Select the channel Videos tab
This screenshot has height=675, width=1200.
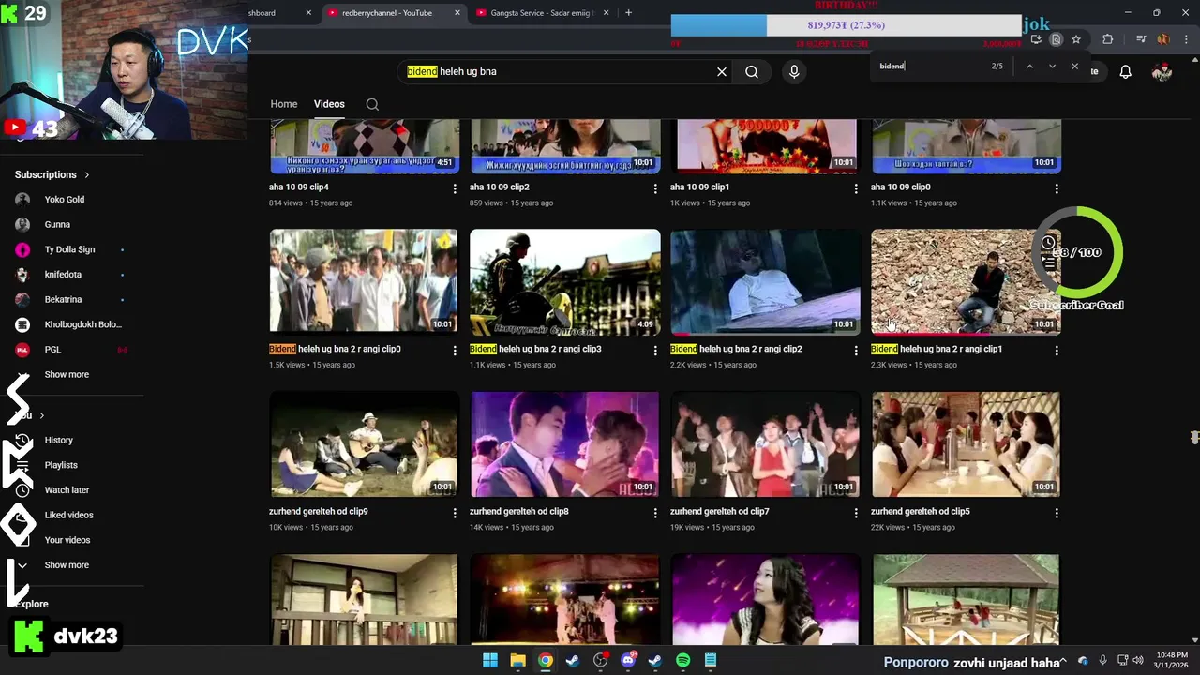click(329, 104)
